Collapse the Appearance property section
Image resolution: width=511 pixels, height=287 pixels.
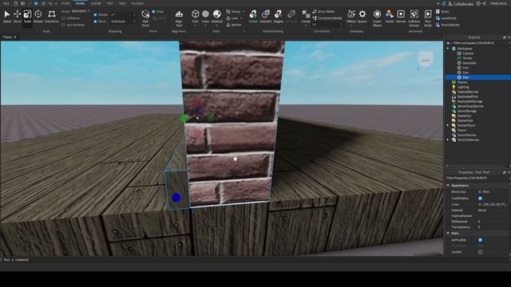click(449, 185)
